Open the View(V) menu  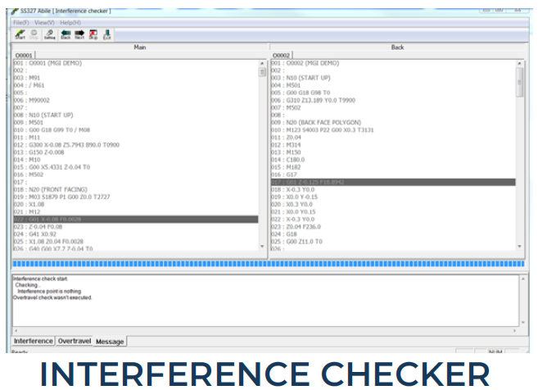pyautogui.click(x=45, y=22)
